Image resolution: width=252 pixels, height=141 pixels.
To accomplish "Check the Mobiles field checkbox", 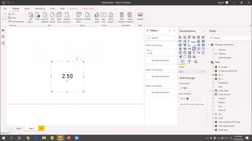I will click(213, 54).
